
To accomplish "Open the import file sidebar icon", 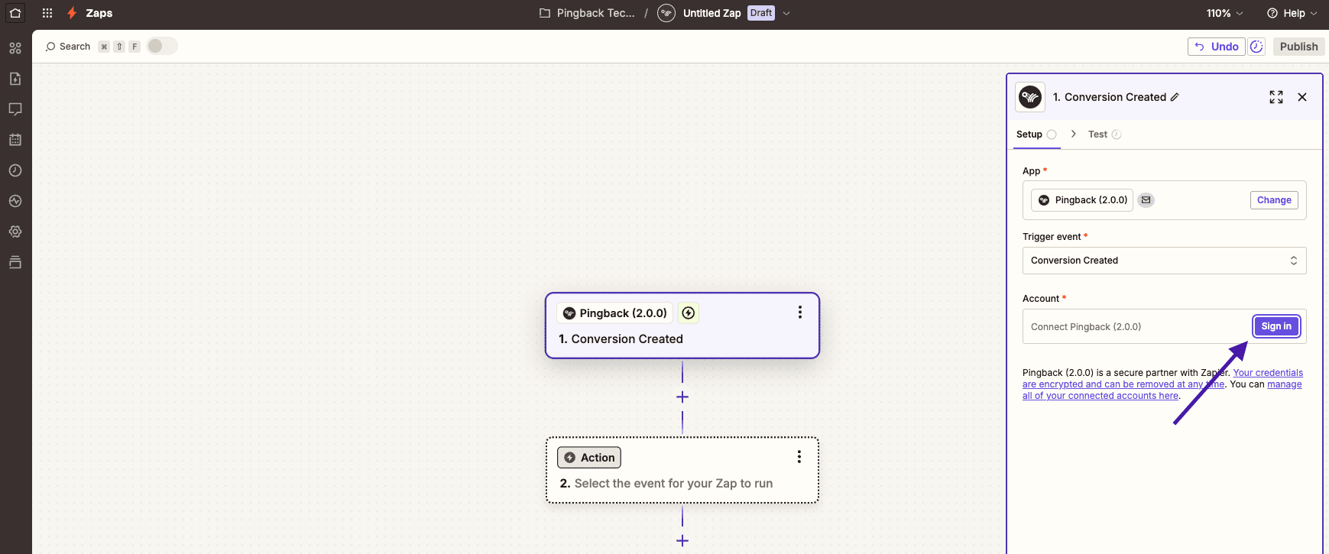I will click(x=15, y=79).
